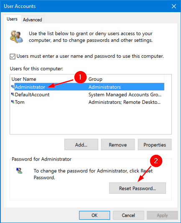This screenshot has width=181, height=223.
Task: Click the Cancel button
Action: [x=128, y=215]
